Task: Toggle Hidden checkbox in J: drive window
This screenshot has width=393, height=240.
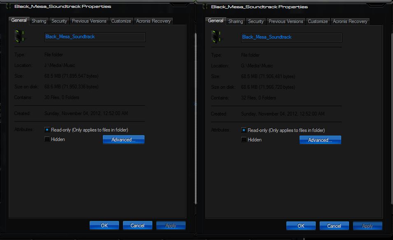Action: click(47, 139)
